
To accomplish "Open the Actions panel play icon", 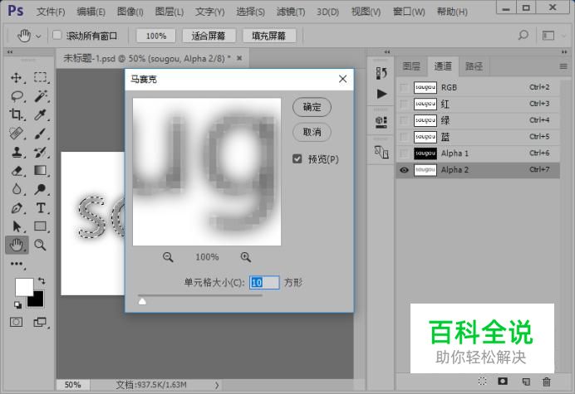I will click(381, 94).
